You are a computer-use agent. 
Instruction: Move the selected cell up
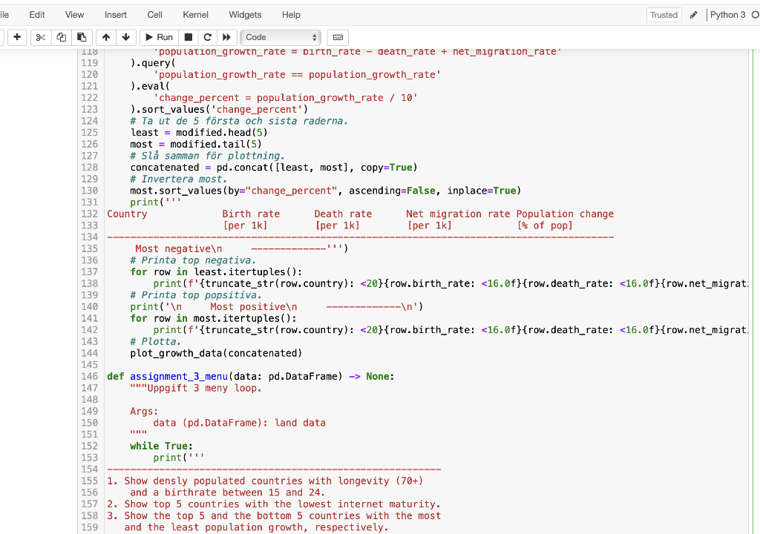coord(105,37)
